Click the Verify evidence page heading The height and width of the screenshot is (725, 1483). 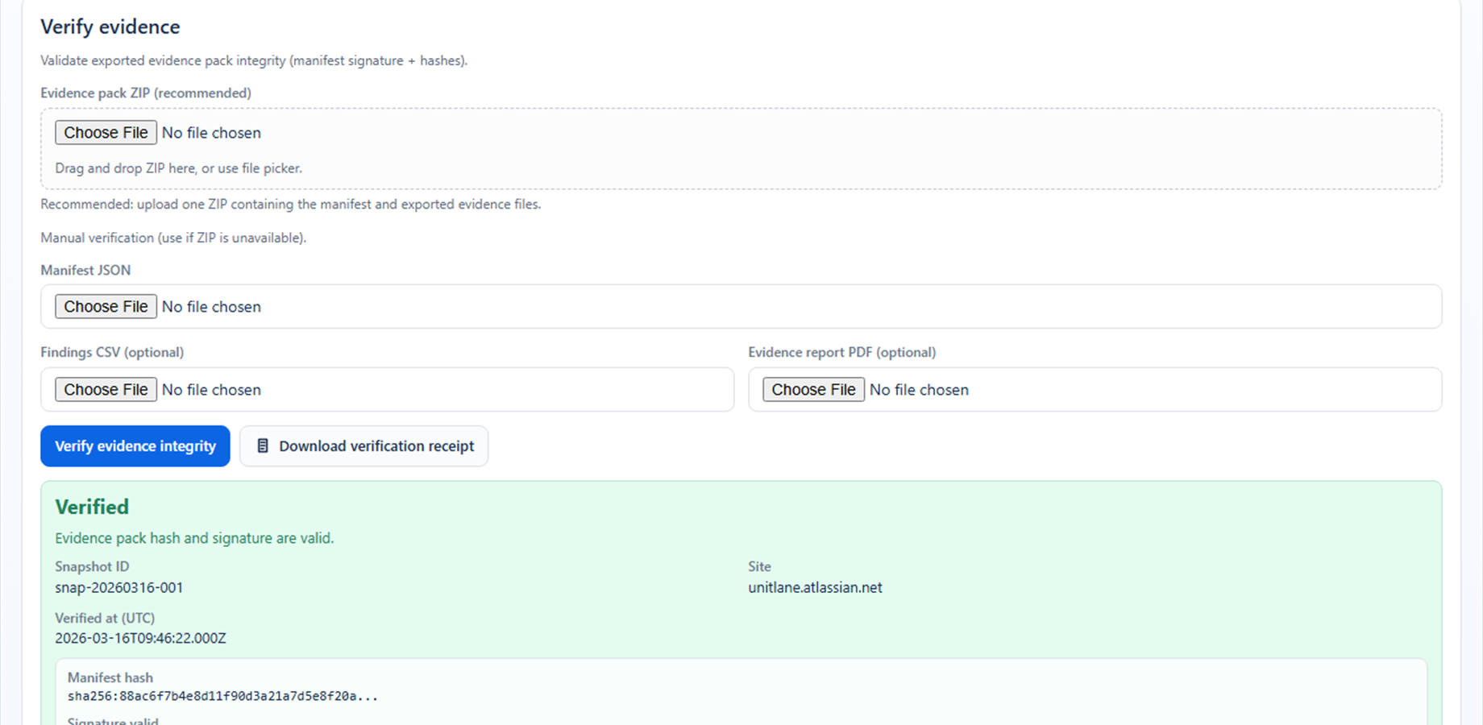tap(110, 27)
